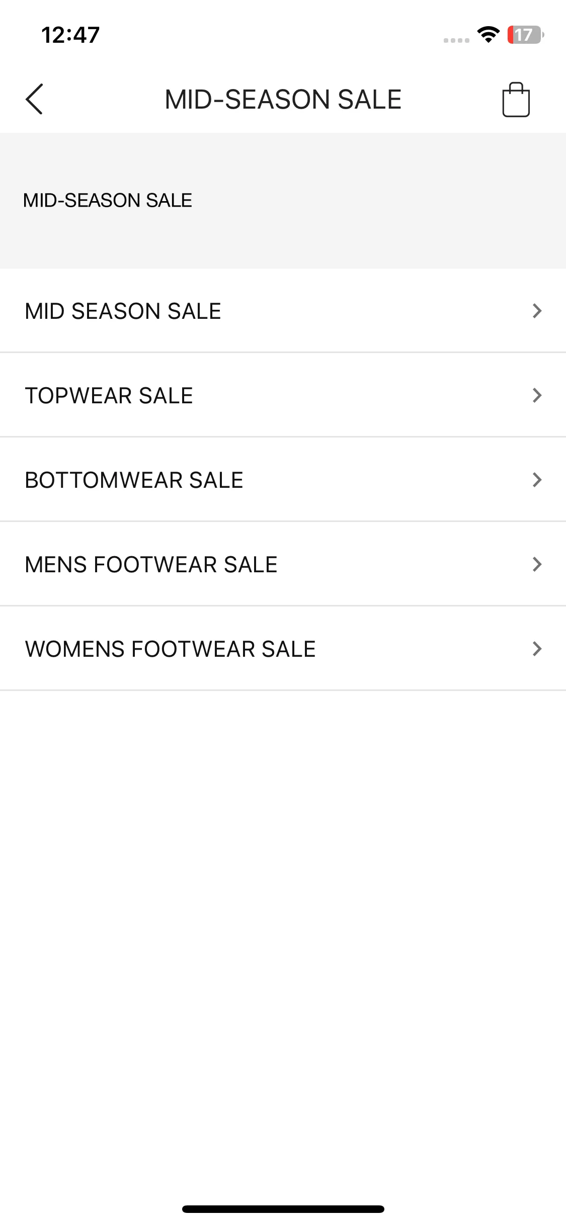Image resolution: width=566 pixels, height=1225 pixels.
Task: Expand chevron beside MID SEASON SALE
Action: pos(537,311)
